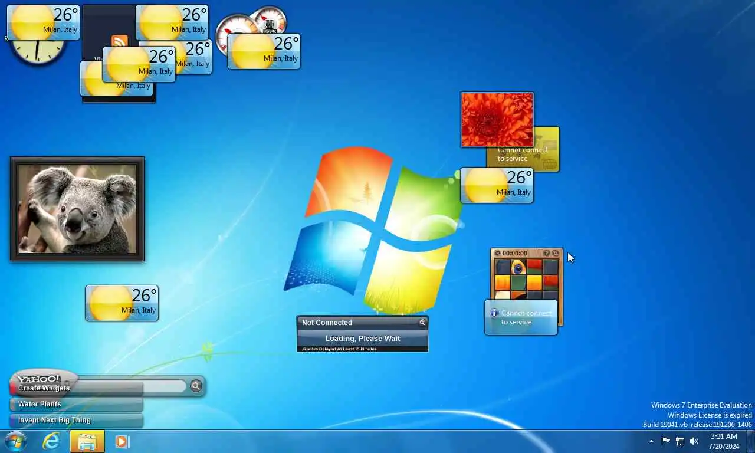Open Windows Media Player from the taskbar
The image size is (755, 453).
tap(122, 441)
